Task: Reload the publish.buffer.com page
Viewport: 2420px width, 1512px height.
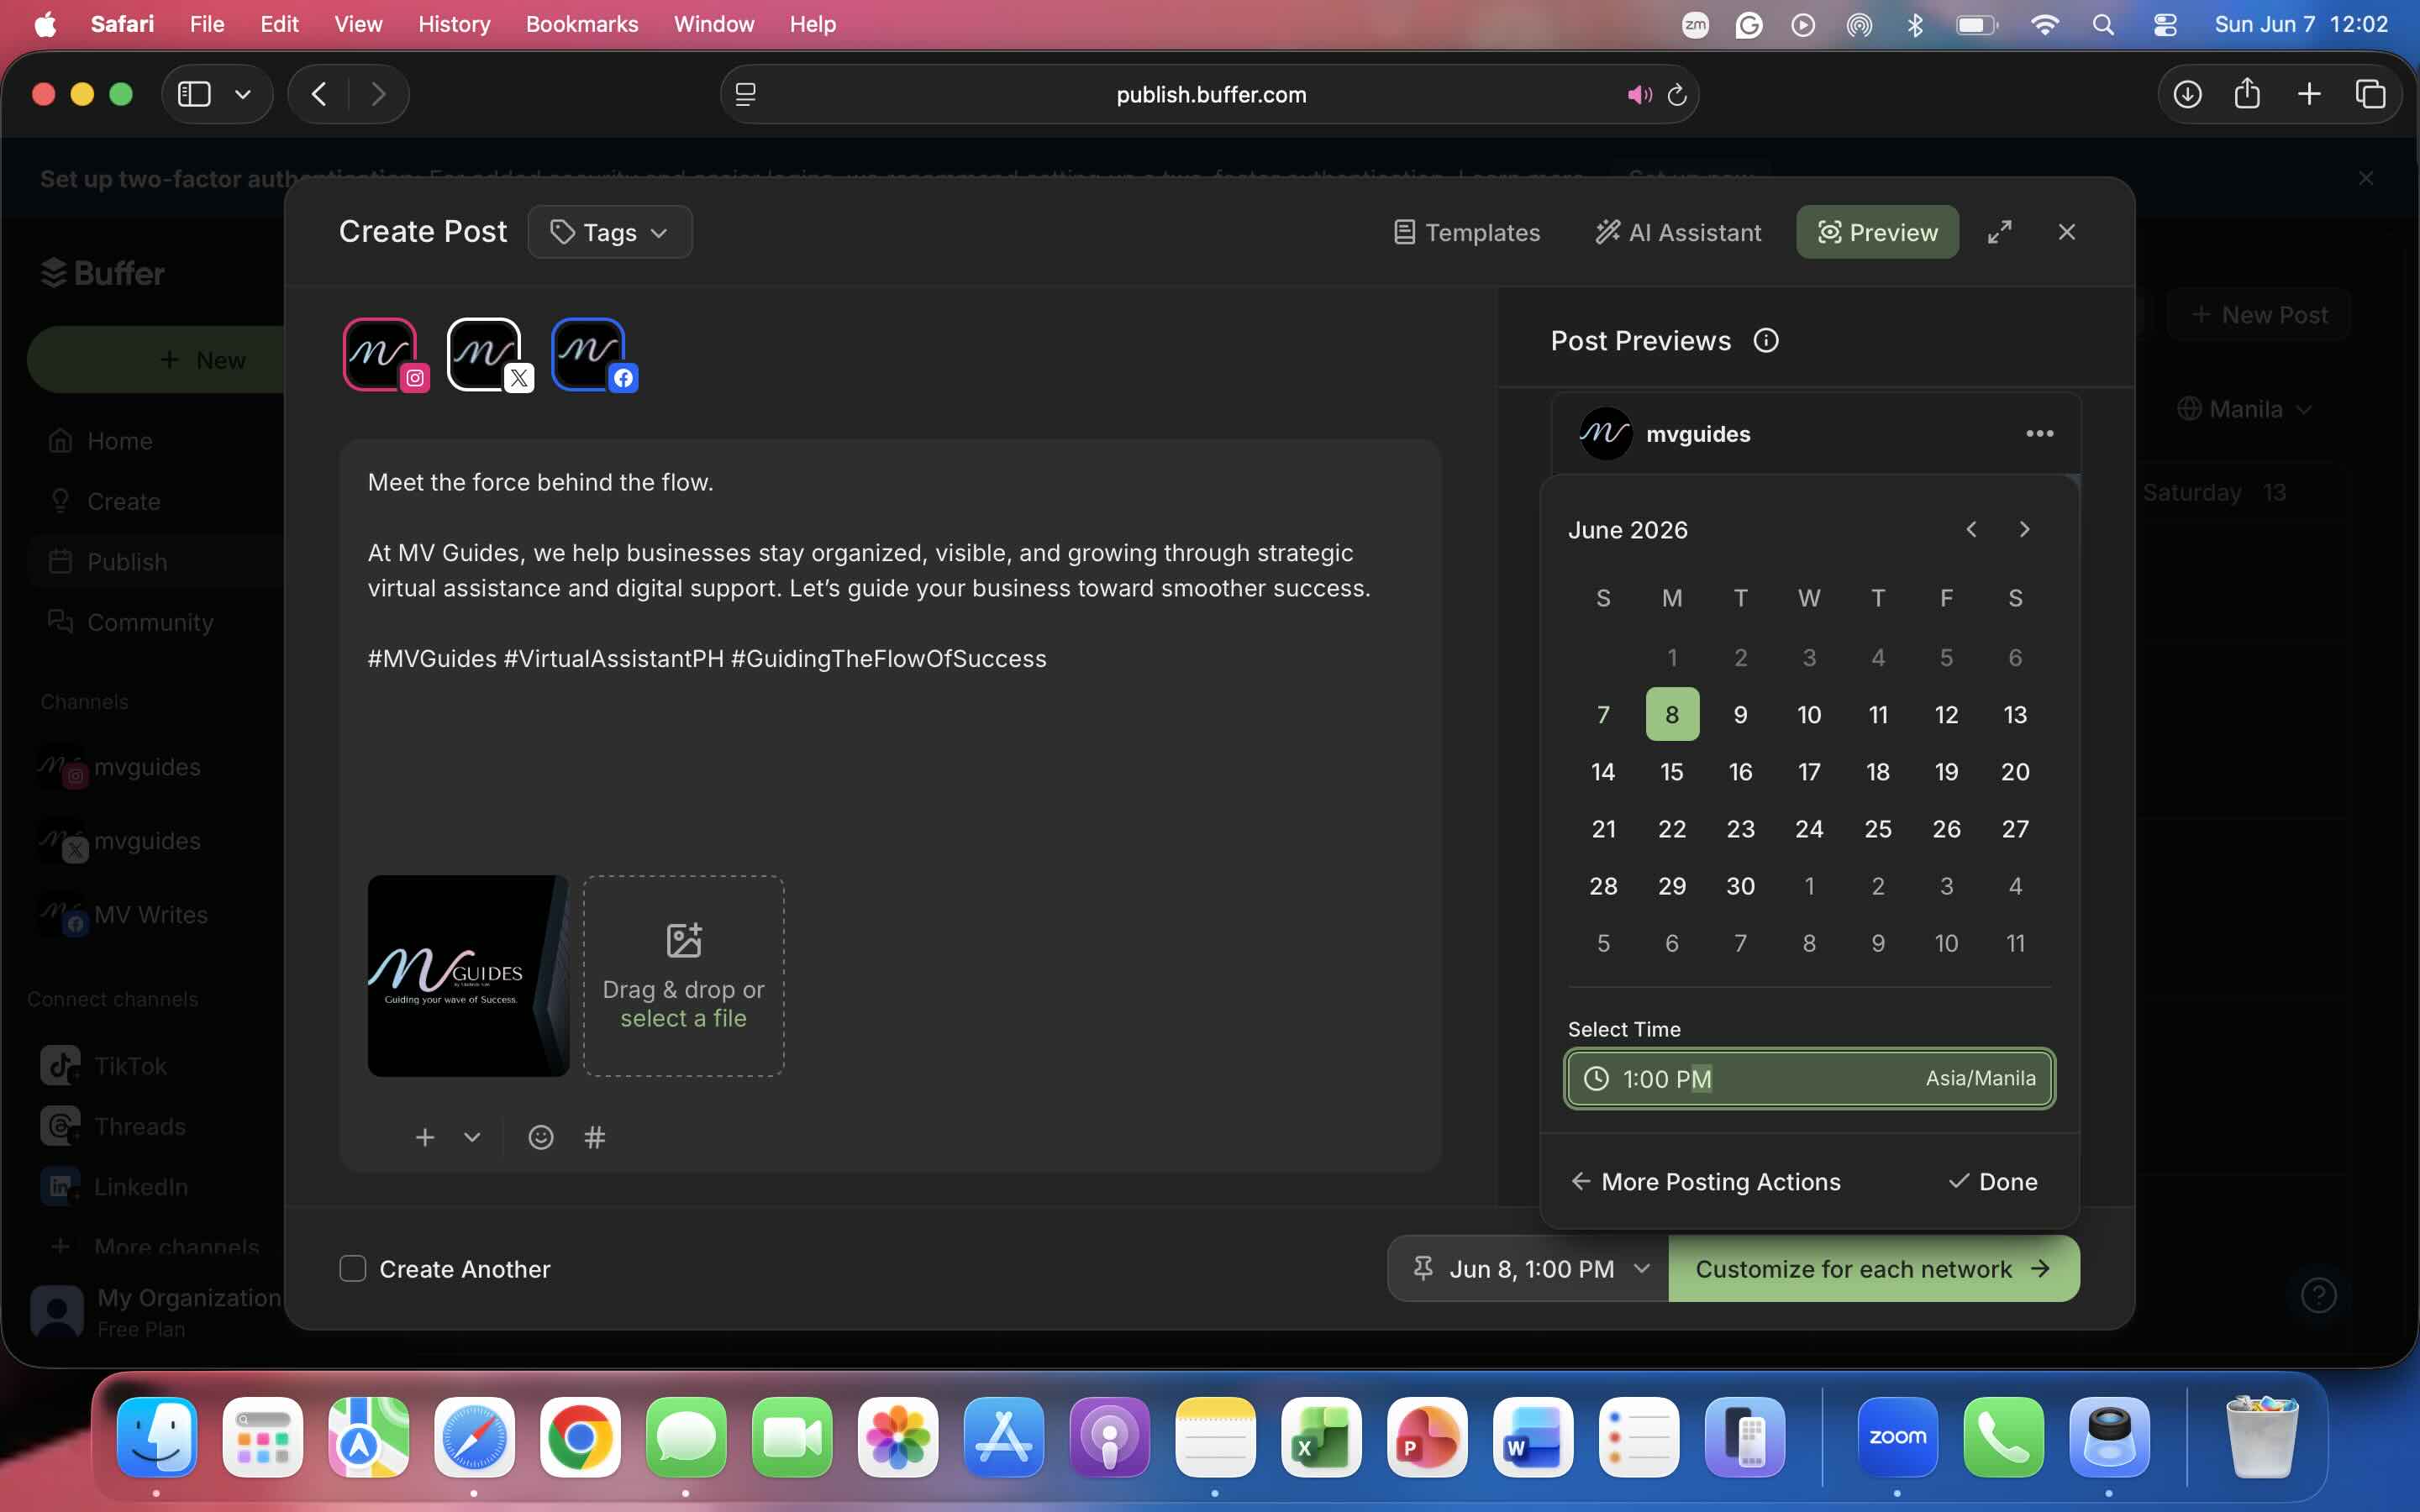Action: pyautogui.click(x=1677, y=95)
